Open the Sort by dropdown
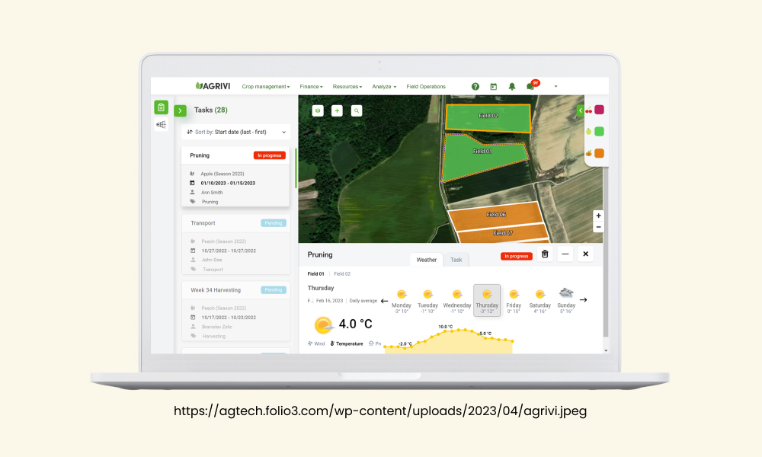The height and width of the screenshot is (457, 762). pyautogui.click(x=236, y=132)
